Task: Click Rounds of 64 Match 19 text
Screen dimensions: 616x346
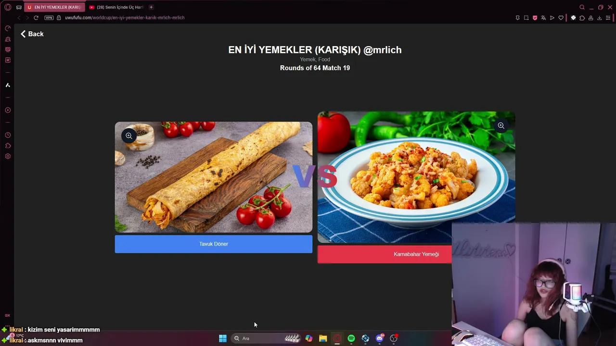Action: [x=315, y=68]
